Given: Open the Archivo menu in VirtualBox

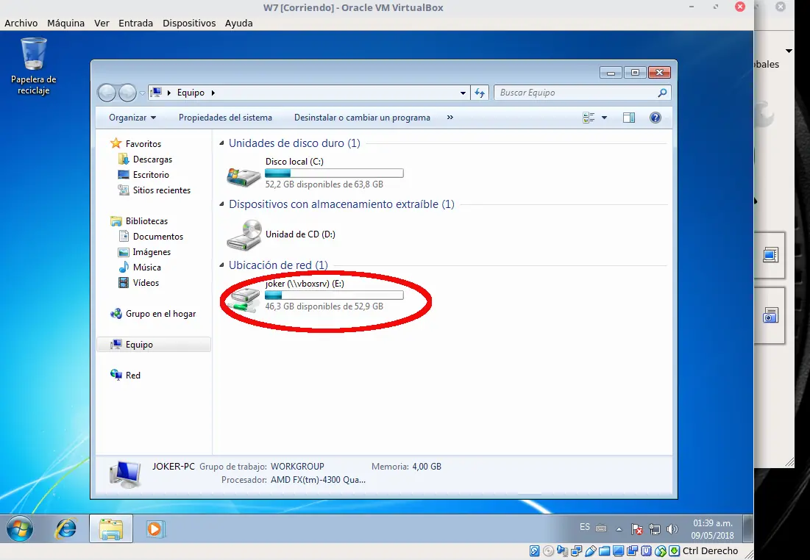Looking at the screenshot, I should click(21, 24).
